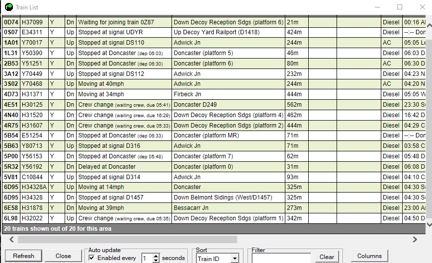Viewport: 432px width, 263px height.
Task: Select train 5B63 row
Action: pos(214,146)
